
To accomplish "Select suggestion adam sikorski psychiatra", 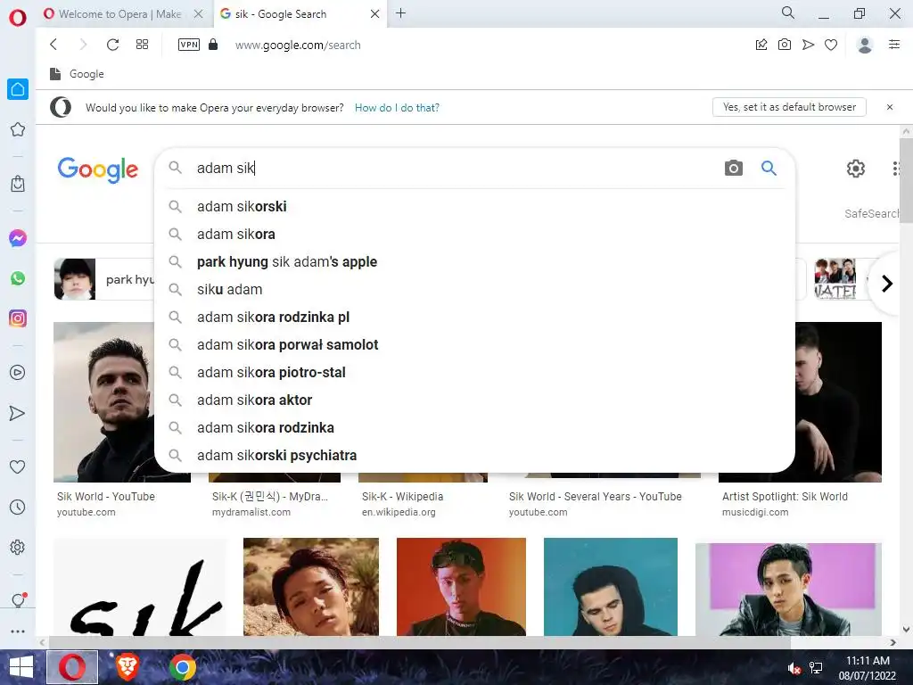I will pos(474,456).
